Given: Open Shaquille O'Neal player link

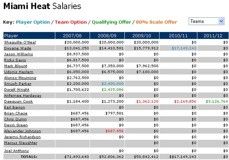Looking at the screenshot, I should tap(20, 42).
